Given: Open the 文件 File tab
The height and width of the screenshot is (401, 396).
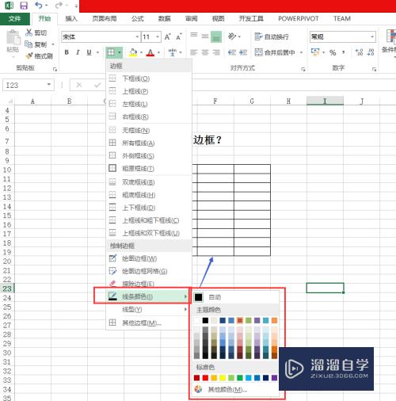Looking at the screenshot, I should (x=14, y=18).
